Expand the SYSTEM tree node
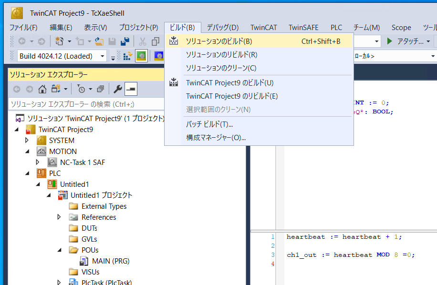Screen dimensions: 437x285 (x=27, y=140)
